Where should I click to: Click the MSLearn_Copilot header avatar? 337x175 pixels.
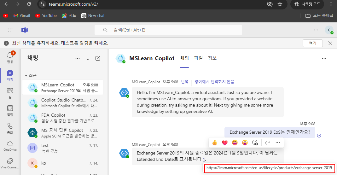coord(120,58)
